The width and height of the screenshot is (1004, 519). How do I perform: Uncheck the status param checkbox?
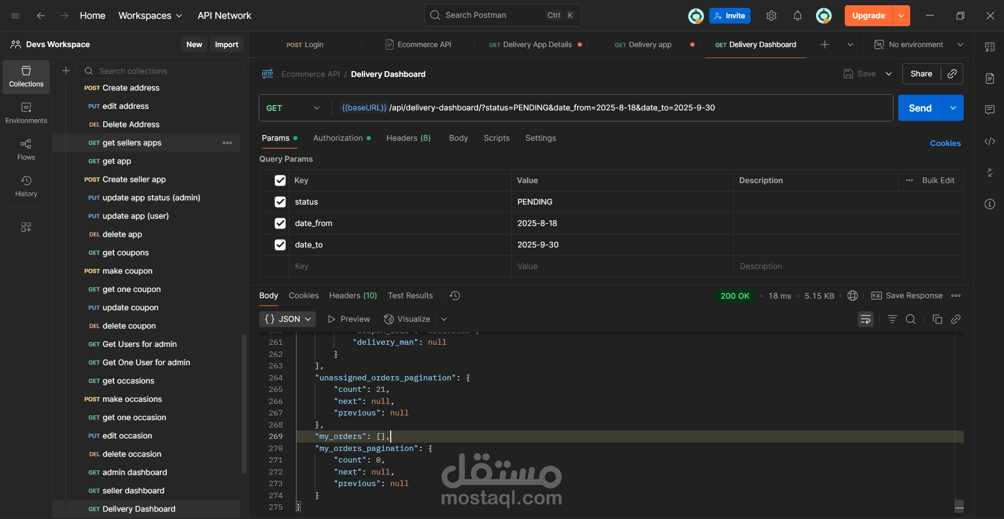click(280, 202)
